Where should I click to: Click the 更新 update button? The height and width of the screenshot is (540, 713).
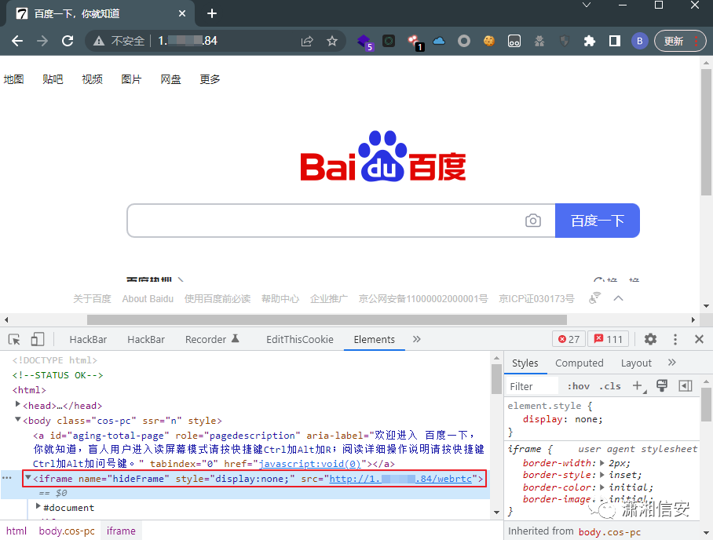pos(680,42)
